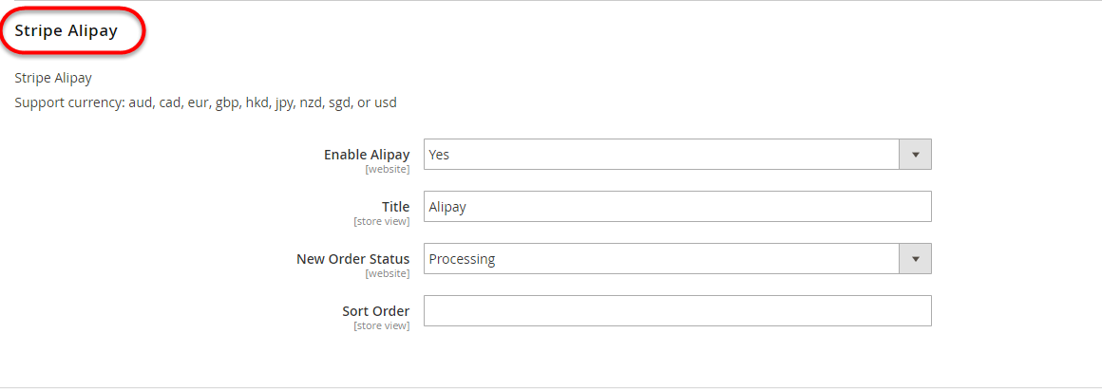Click the Alipay text inside Title field
The height and width of the screenshot is (389, 1102).
coord(447,207)
